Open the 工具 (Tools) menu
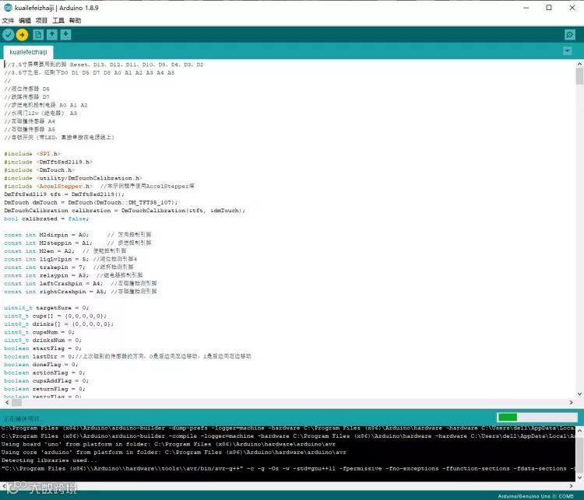 (58, 20)
